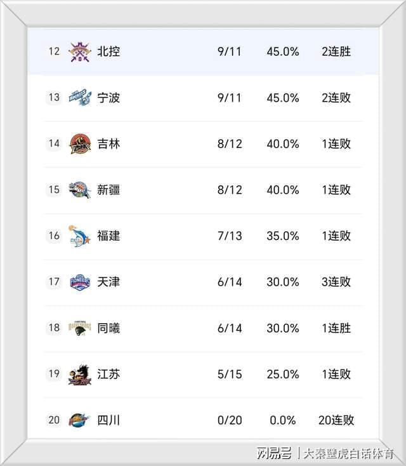Select the 吉林 team logo
The image size is (406, 466).
click(x=80, y=143)
